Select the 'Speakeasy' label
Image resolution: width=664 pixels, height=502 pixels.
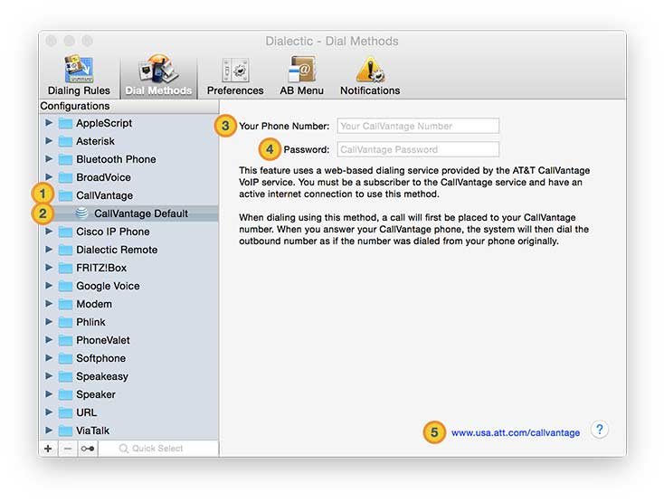(x=102, y=376)
